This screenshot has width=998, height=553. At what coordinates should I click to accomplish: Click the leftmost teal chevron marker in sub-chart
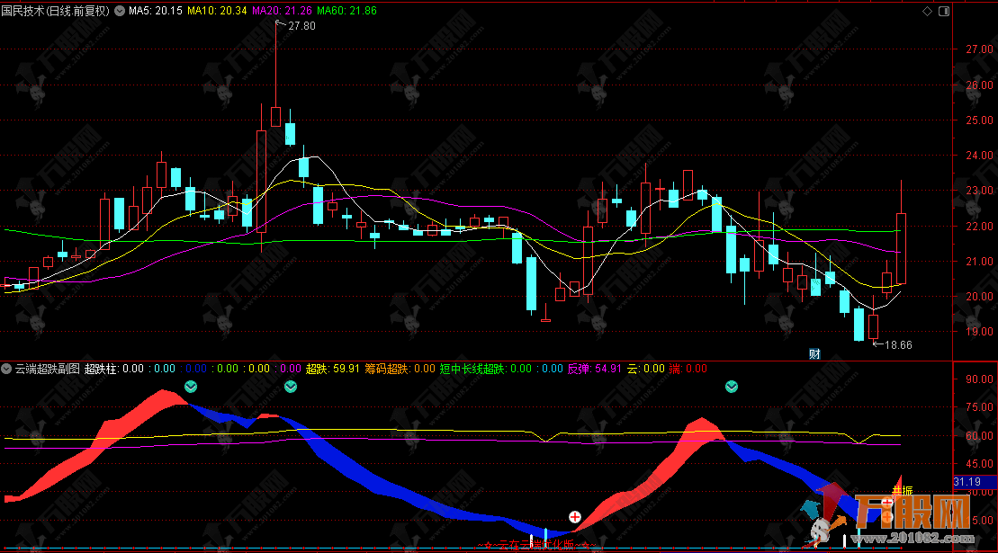coord(191,387)
